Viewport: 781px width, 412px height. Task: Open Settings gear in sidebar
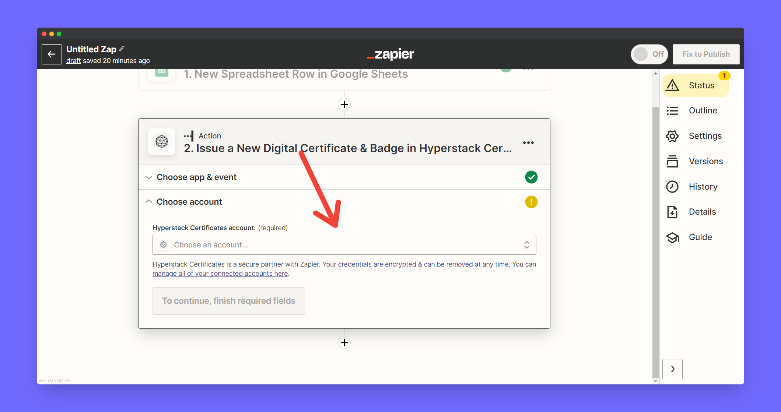(672, 136)
